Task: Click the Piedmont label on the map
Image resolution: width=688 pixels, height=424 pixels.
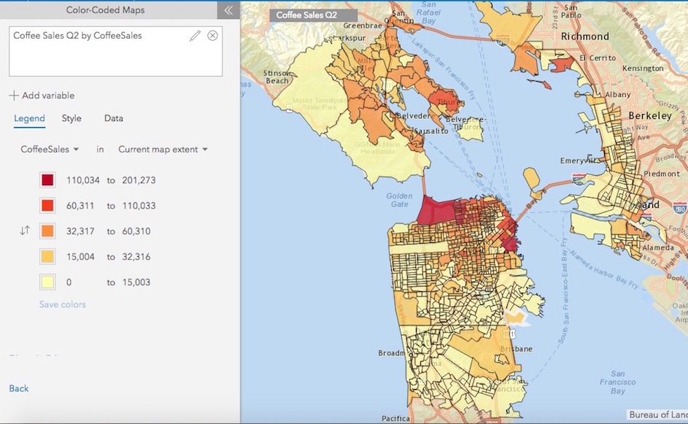Action: coord(662,174)
